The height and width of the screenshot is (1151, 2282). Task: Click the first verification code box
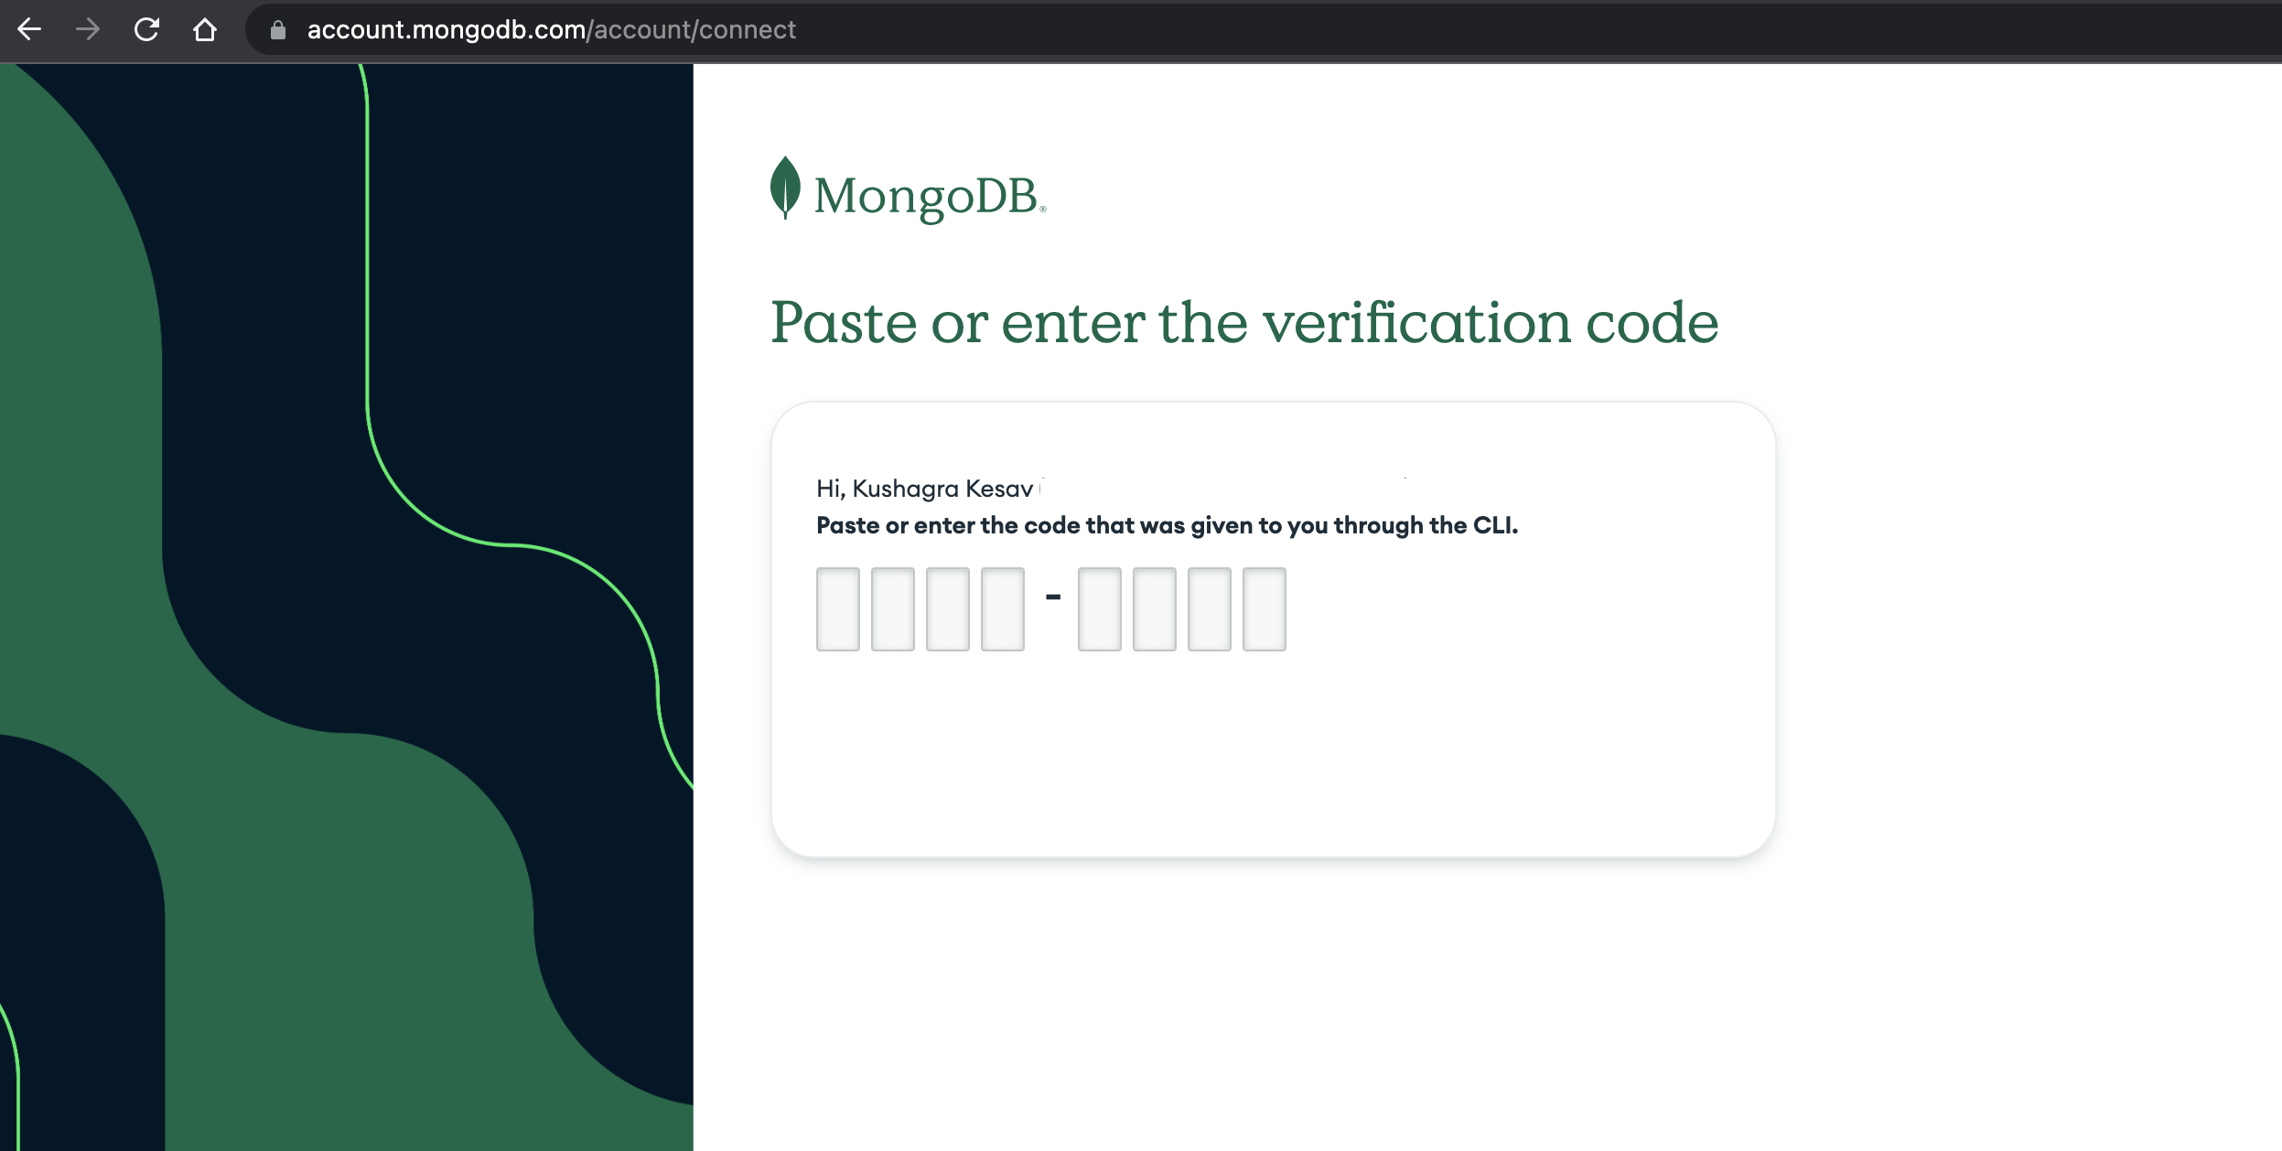(x=837, y=609)
